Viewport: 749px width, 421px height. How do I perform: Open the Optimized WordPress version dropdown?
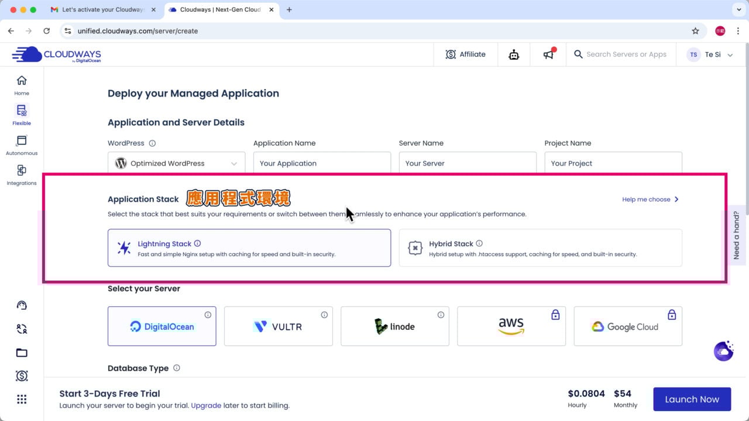coord(176,163)
